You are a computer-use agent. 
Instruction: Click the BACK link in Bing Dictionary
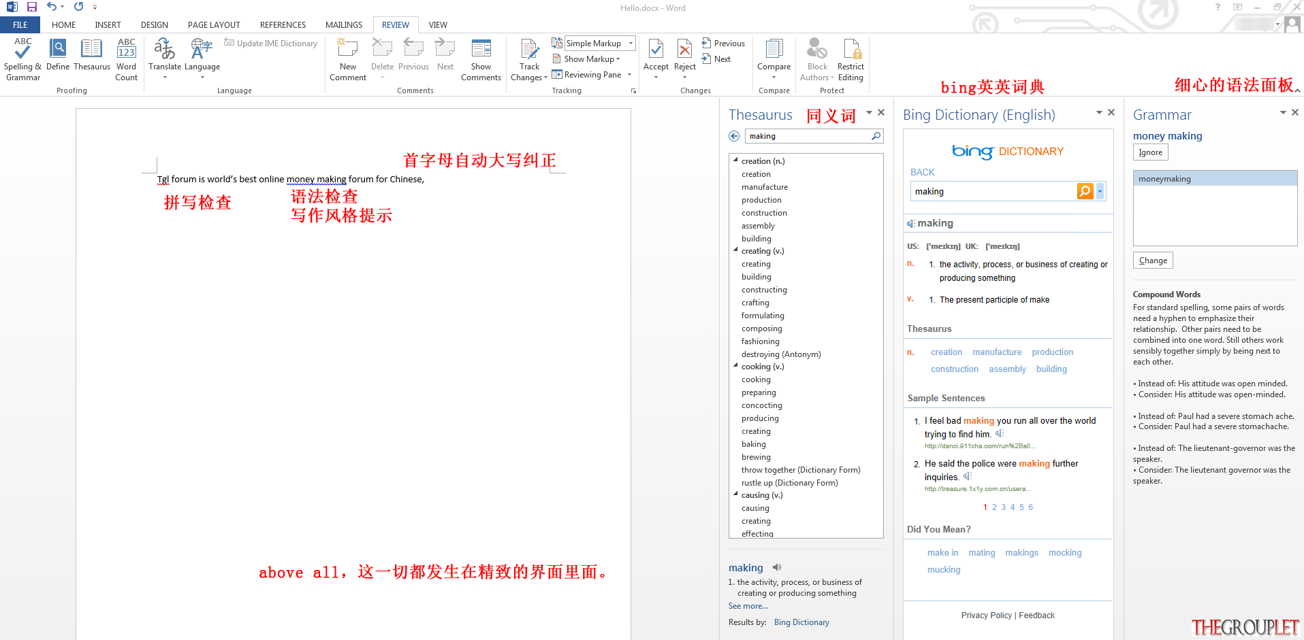click(x=922, y=173)
